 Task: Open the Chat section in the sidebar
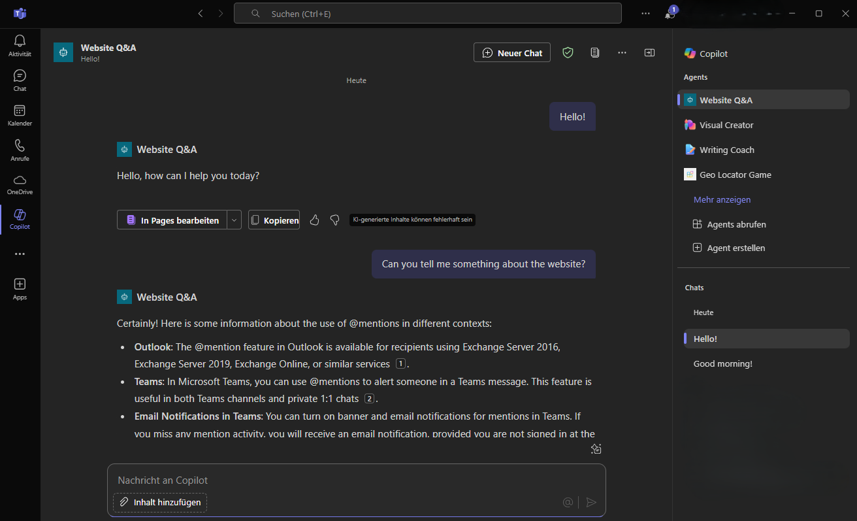click(x=20, y=80)
